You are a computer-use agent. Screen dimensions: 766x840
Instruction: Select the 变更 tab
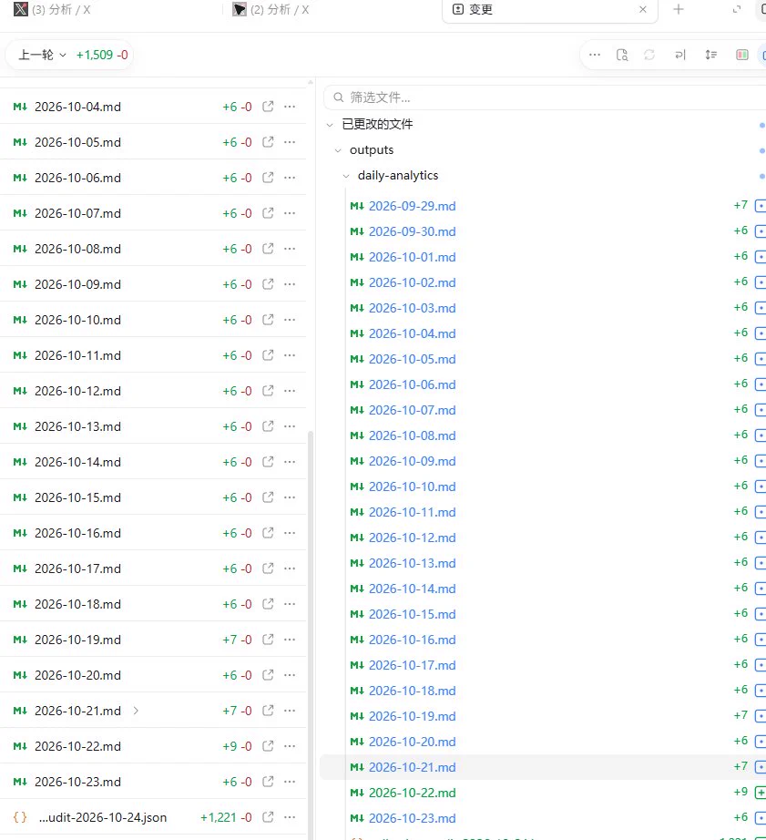[x=549, y=10]
